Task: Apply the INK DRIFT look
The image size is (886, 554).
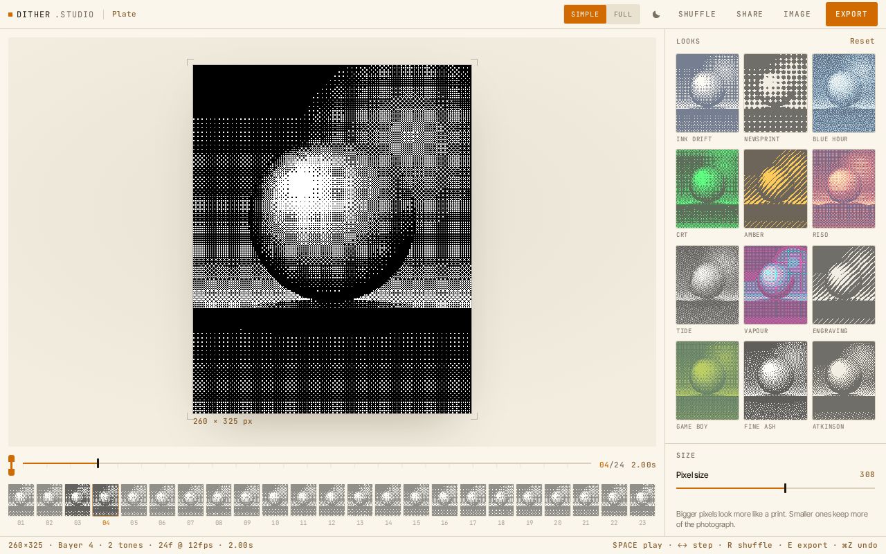Action: [707, 93]
